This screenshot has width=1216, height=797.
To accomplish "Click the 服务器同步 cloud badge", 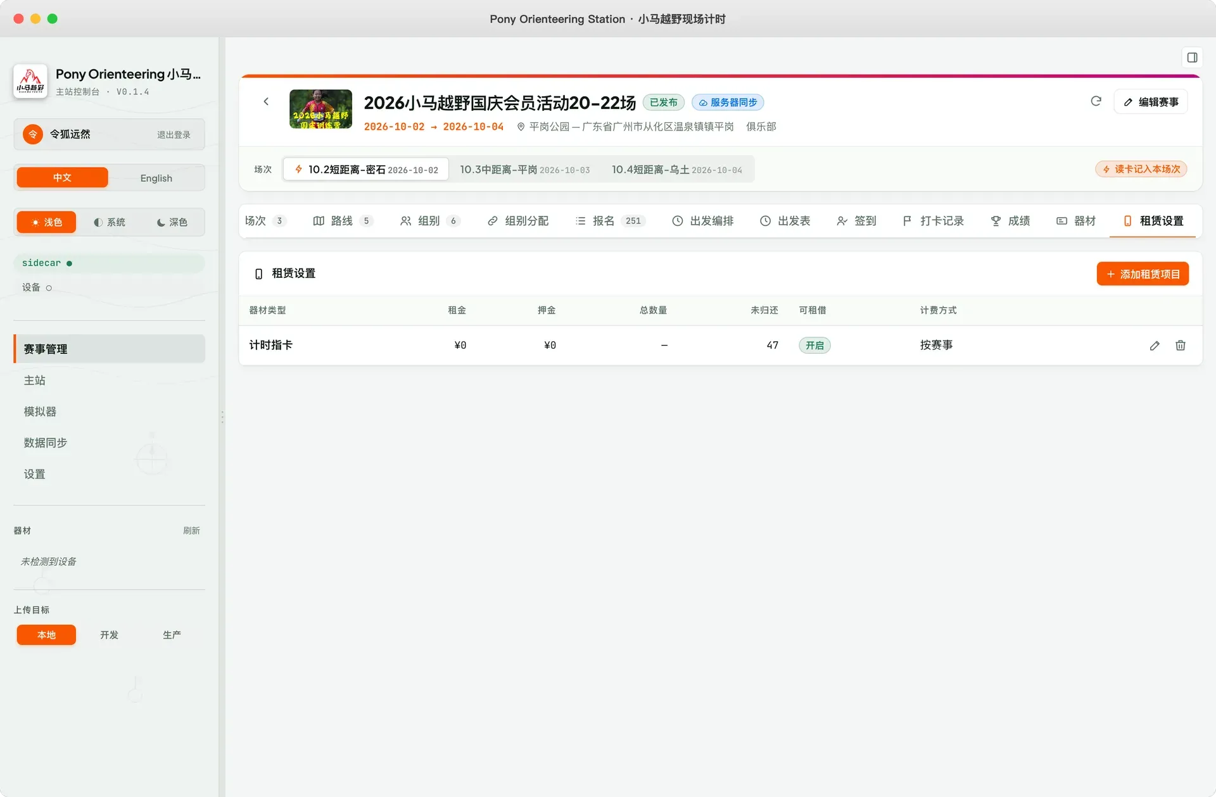I will click(728, 102).
